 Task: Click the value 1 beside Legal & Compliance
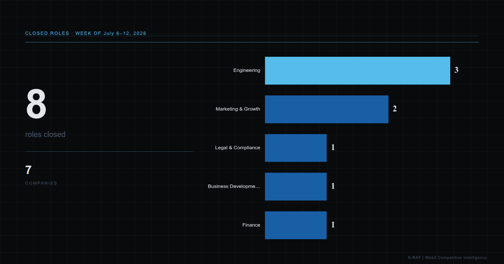tap(333, 148)
